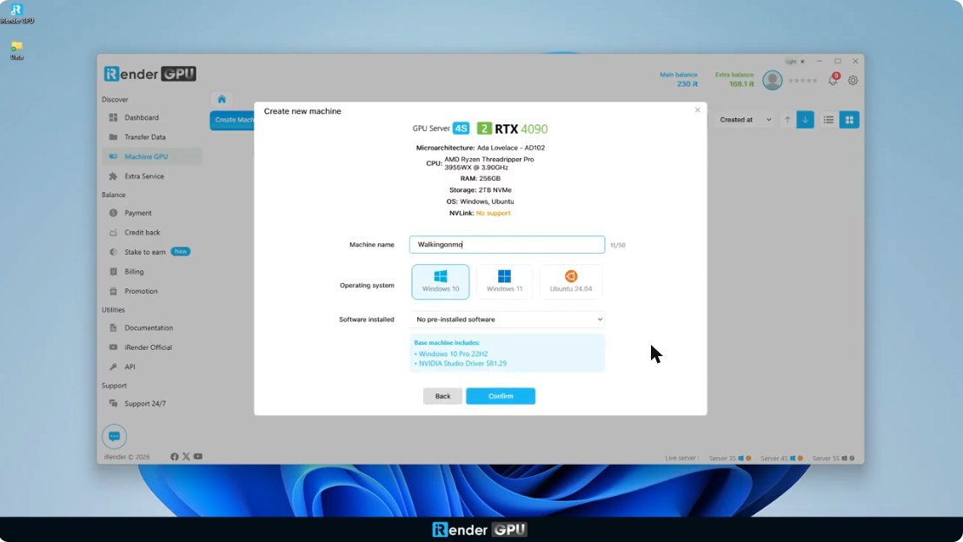Open the Created at sort dropdown
The image size is (963, 542).
tap(745, 120)
